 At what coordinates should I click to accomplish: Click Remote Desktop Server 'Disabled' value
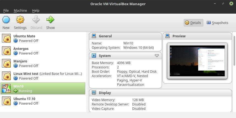point(139,104)
